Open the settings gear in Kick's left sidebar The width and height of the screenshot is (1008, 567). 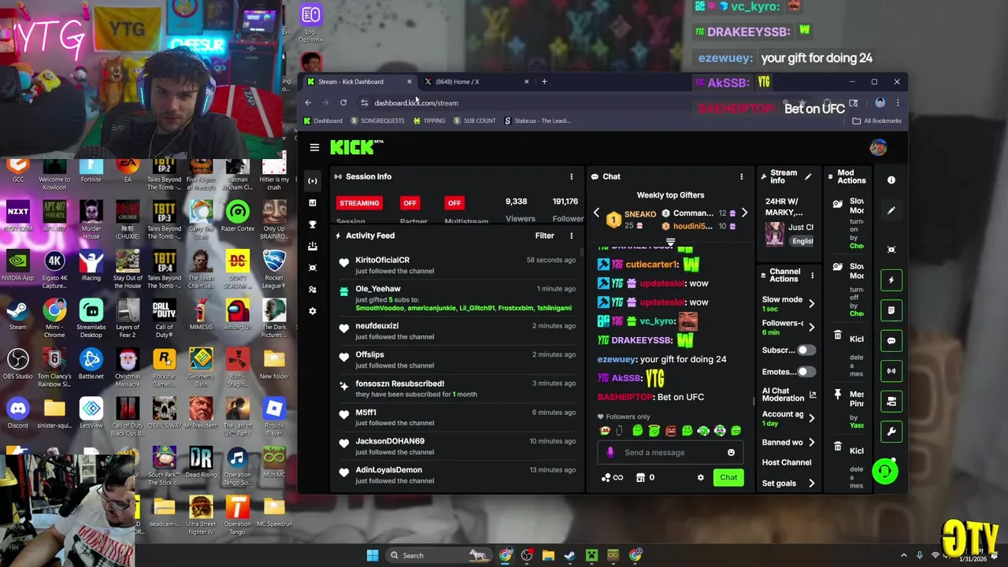coord(313,311)
